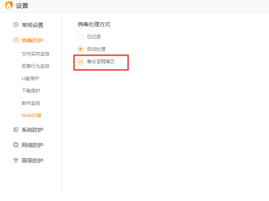Go to U盘保护 settings
The width and height of the screenshot is (269, 201).
tap(31, 79)
